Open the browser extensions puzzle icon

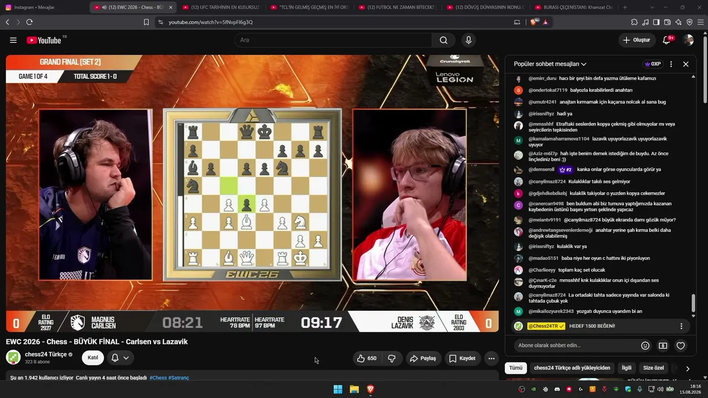click(634, 22)
